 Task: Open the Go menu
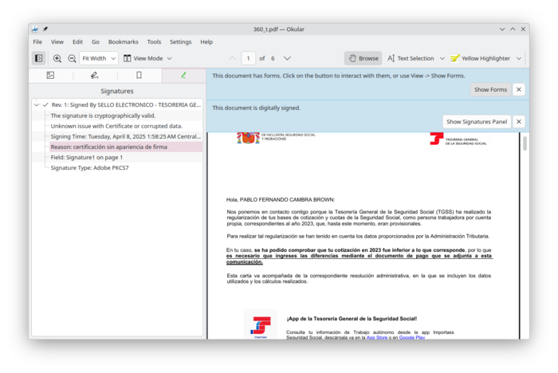pyautogui.click(x=96, y=42)
